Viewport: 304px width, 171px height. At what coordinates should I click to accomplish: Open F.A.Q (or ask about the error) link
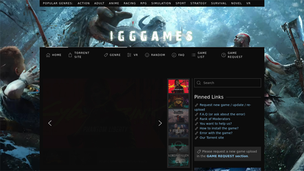pyautogui.click(x=222, y=114)
